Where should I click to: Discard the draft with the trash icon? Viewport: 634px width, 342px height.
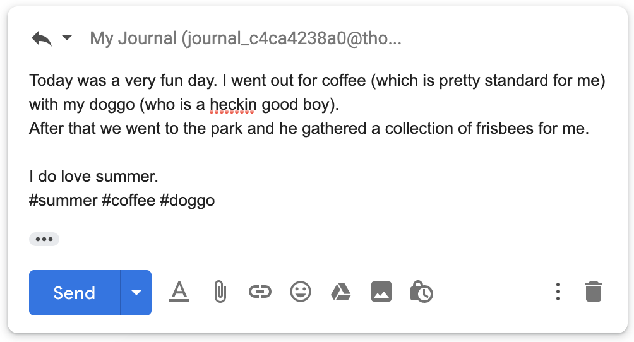coord(594,292)
